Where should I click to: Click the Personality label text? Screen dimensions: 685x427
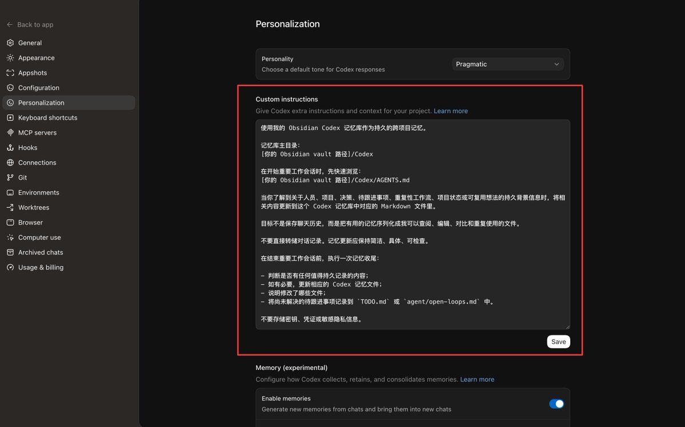tap(278, 59)
